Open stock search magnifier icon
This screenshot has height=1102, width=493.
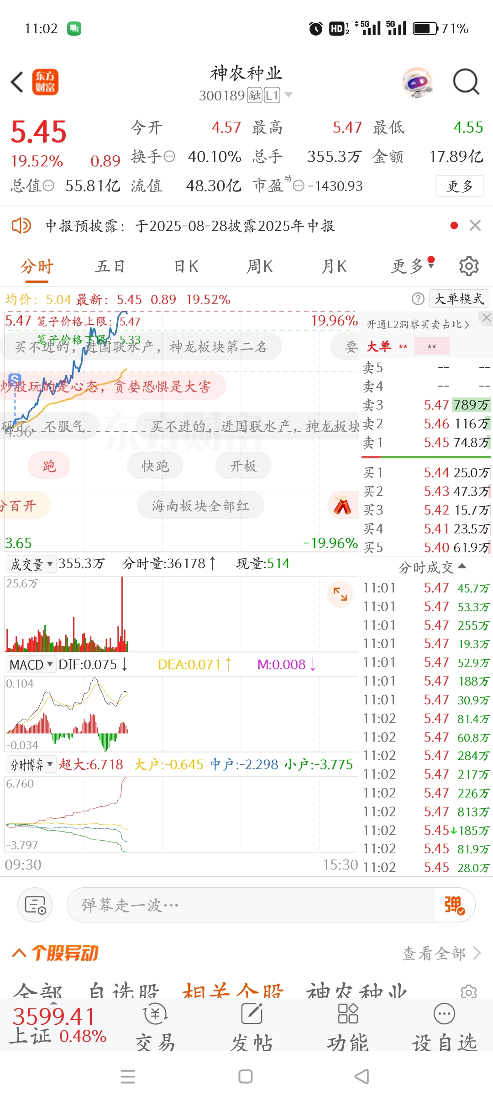[466, 82]
